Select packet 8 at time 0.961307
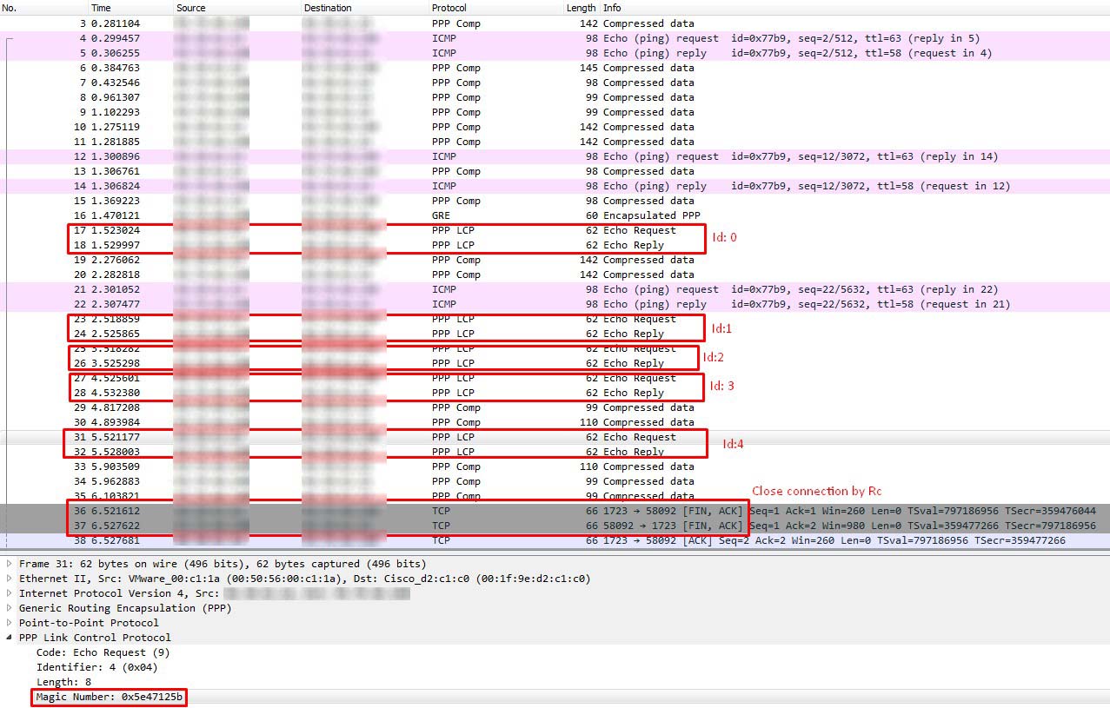 click(x=555, y=97)
